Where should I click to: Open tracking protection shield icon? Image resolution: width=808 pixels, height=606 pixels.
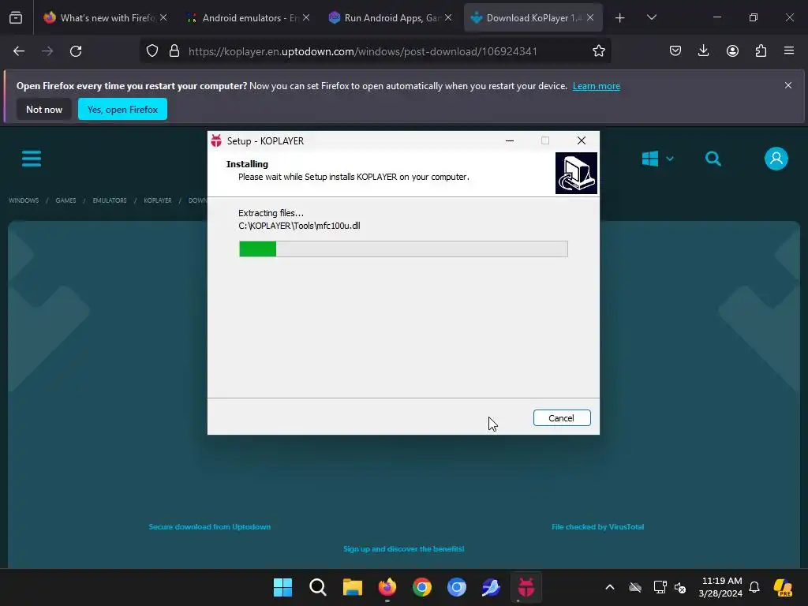point(152,51)
